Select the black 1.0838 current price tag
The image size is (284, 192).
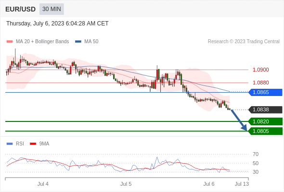(265, 109)
